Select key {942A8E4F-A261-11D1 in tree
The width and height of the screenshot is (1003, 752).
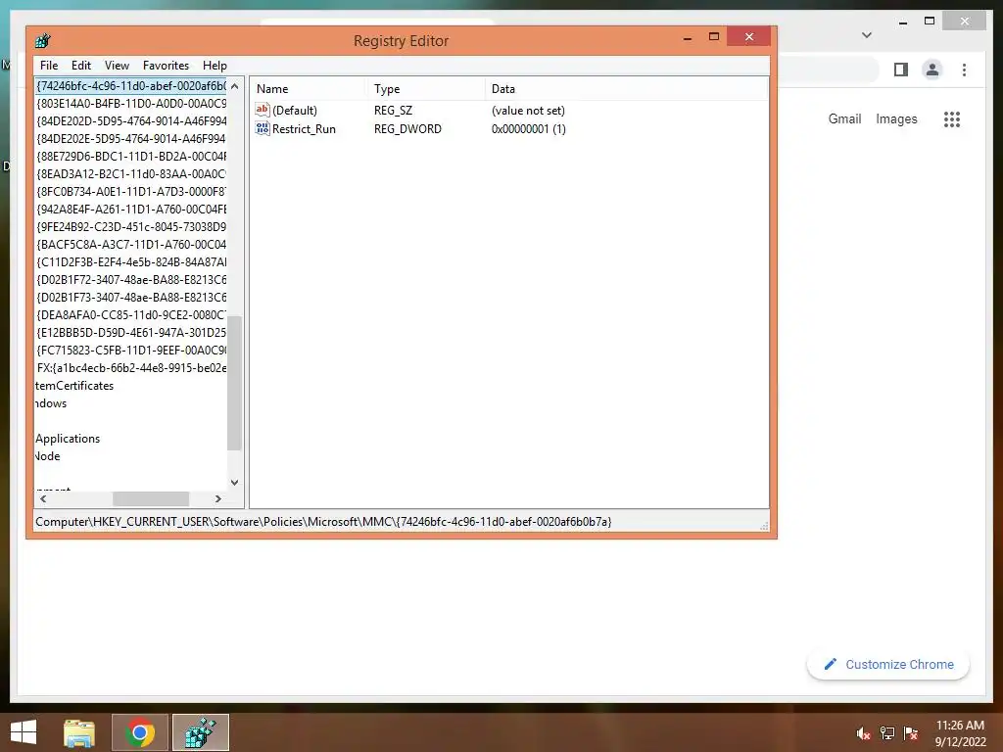[131, 210]
